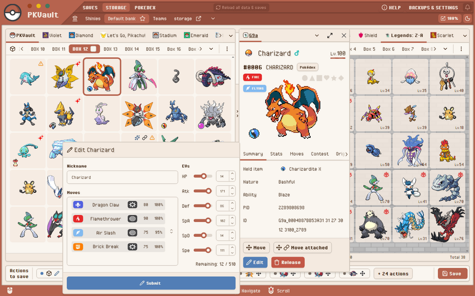
Task: Expand the G9a detail panel
Action: tap(330, 36)
